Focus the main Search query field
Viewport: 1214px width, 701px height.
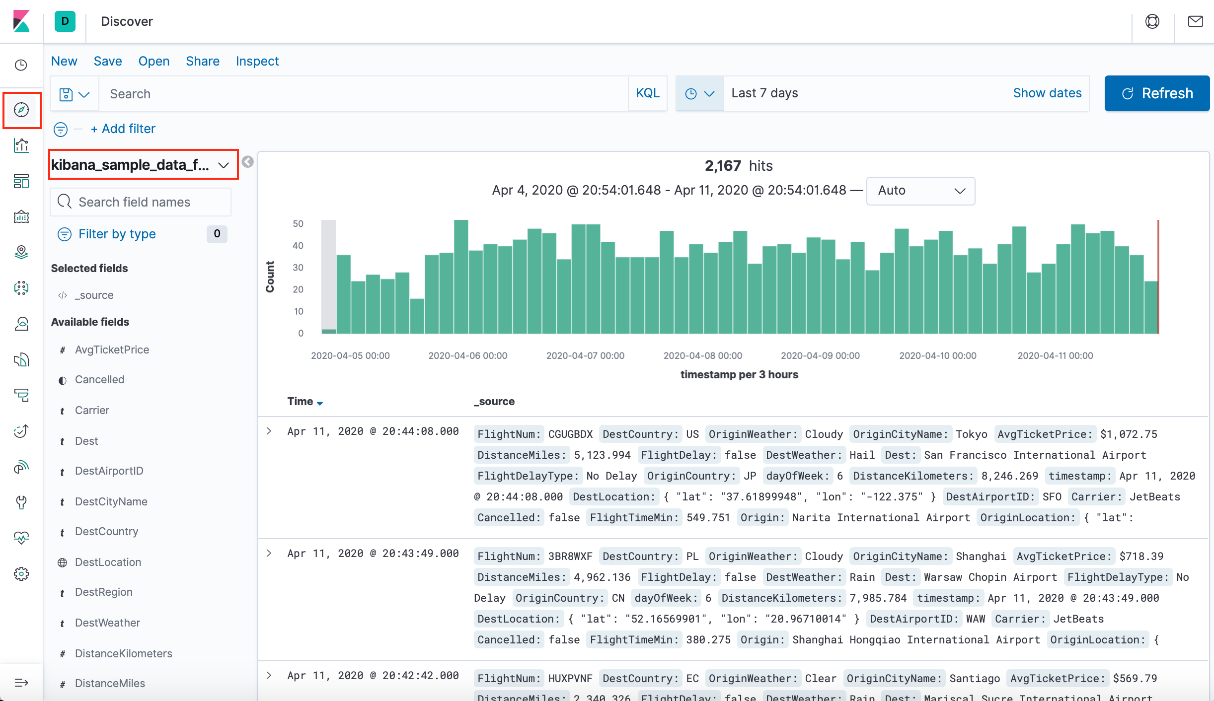(364, 94)
